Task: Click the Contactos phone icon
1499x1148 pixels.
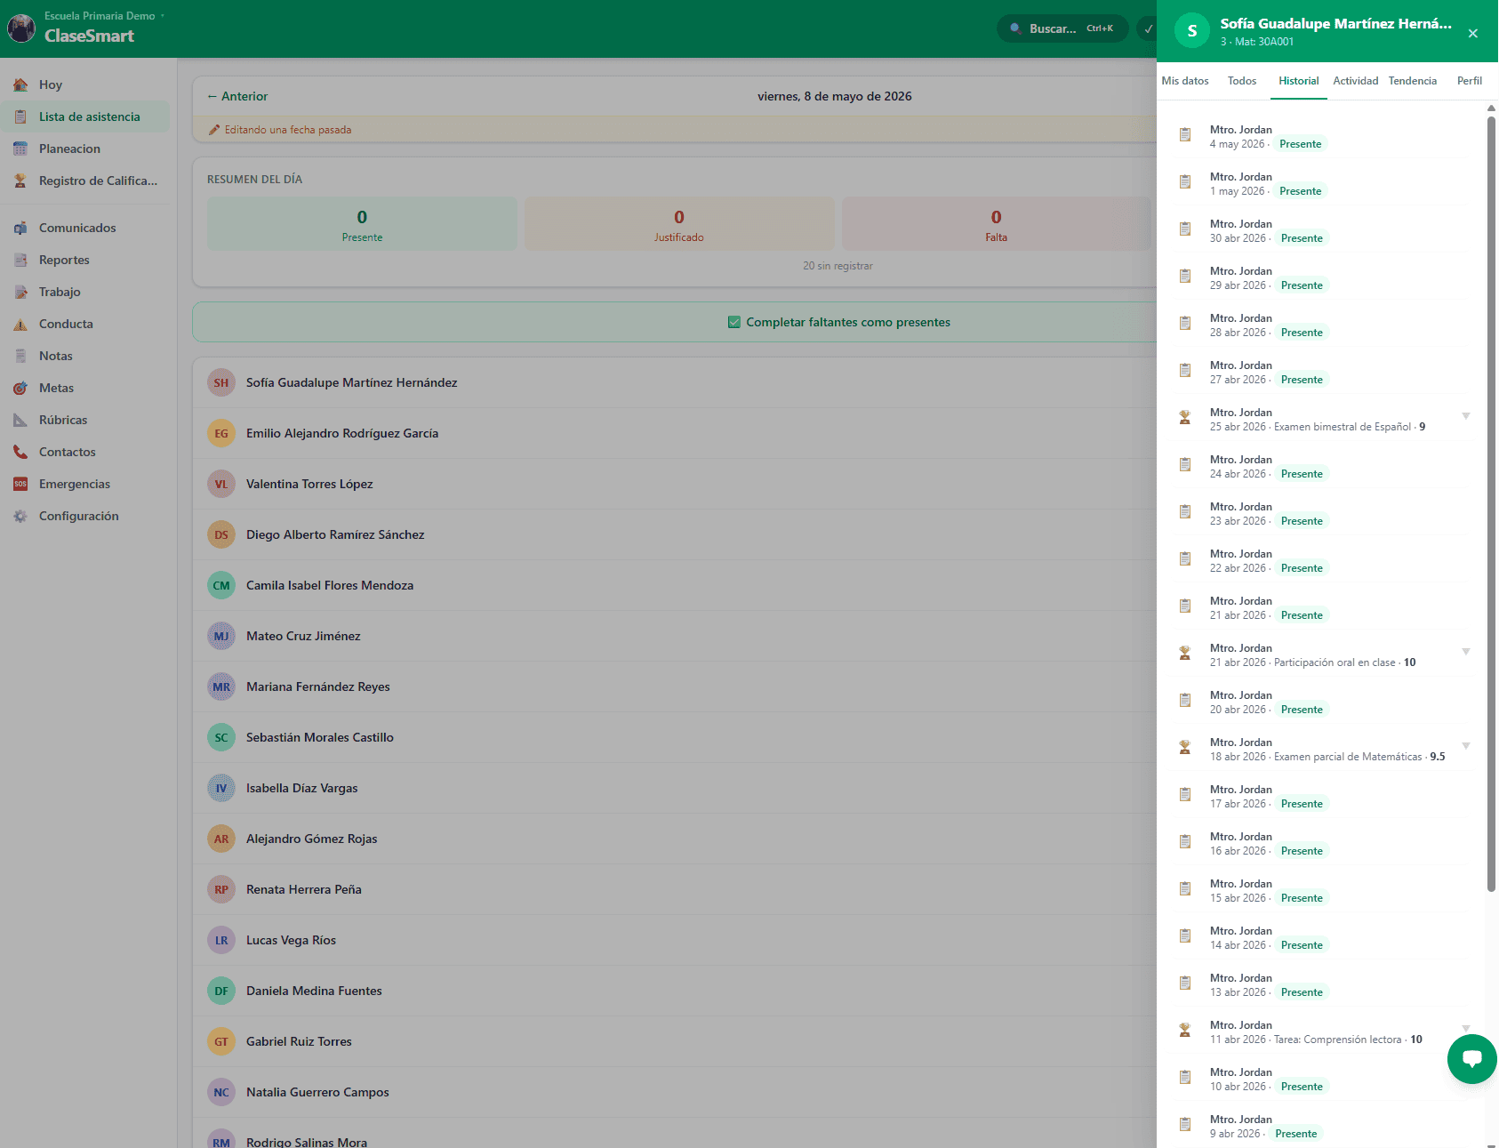Action: point(20,452)
